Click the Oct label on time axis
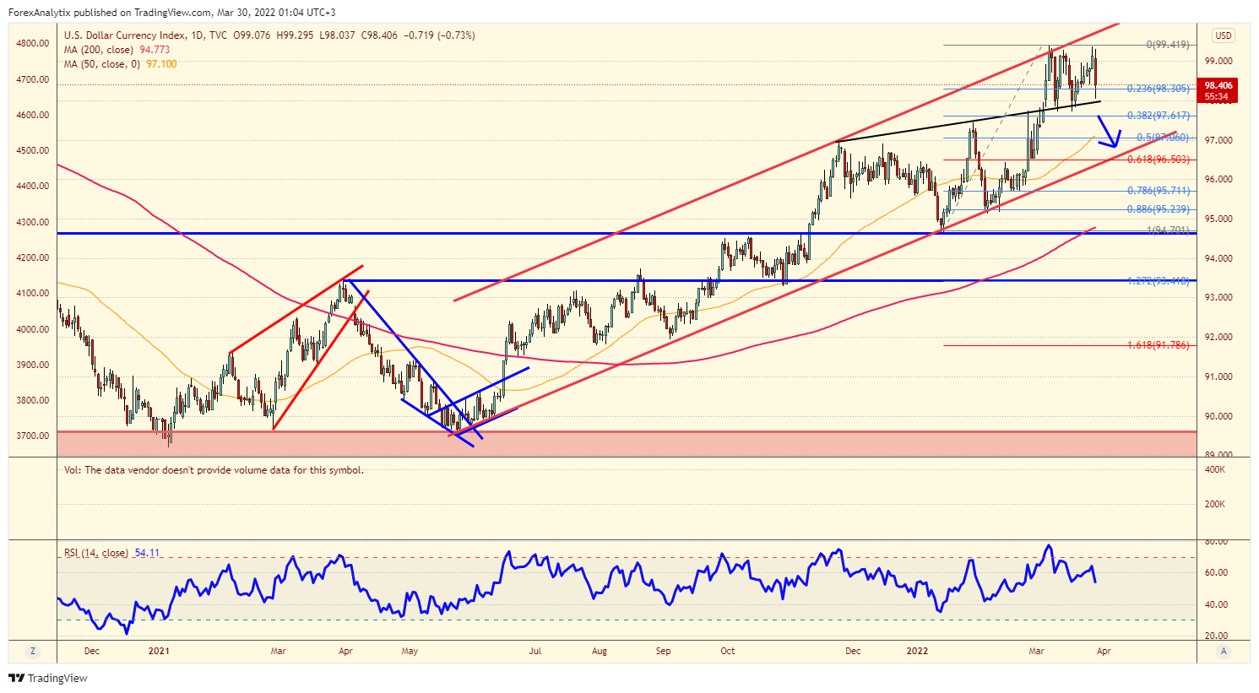Image resolution: width=1259 pixels, height=693 pixels. pyautogui.click(x=728, y=651)
